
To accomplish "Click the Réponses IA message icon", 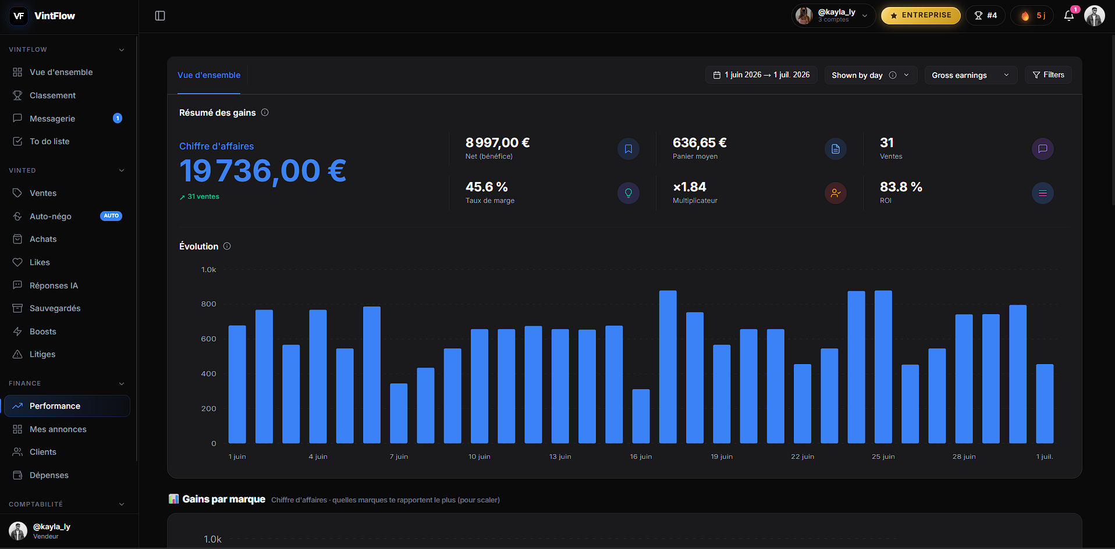I will 17,285.
